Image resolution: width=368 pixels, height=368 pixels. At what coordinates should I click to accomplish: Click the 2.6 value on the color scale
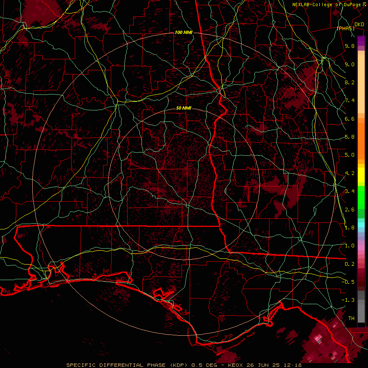tap(350, 210)
